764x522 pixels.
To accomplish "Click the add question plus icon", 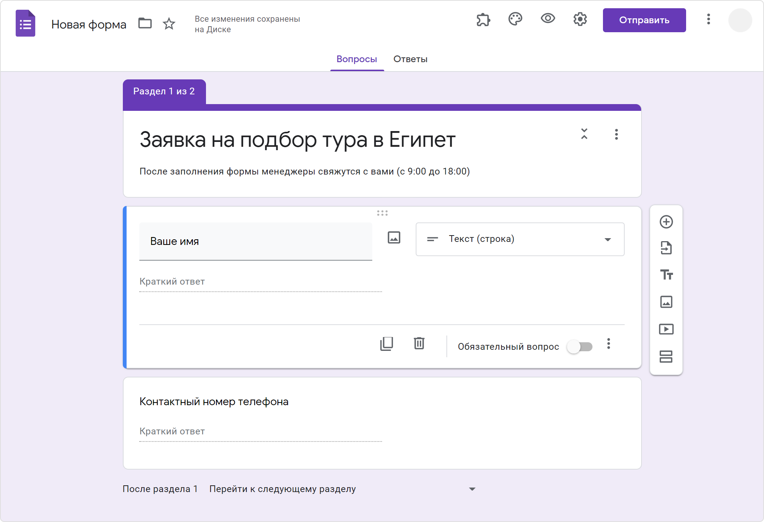I will [666, 222].
